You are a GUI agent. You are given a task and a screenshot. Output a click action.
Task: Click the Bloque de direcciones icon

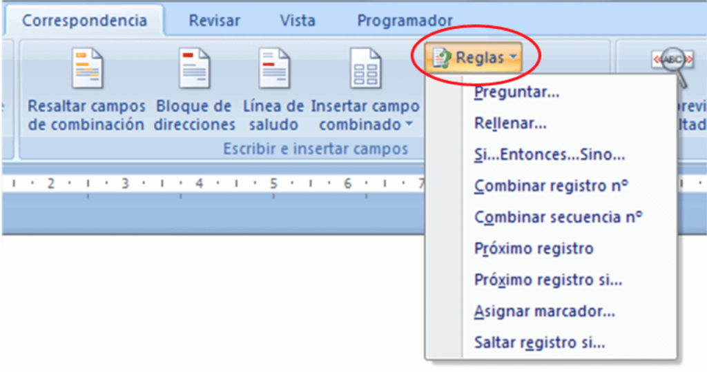(x=195, y=68)
